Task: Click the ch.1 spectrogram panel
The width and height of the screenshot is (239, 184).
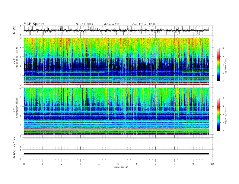Action: [116, 61]
